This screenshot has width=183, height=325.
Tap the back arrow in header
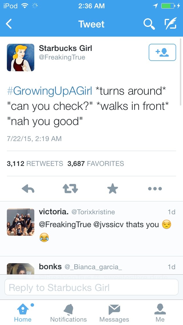click(9, 24)
